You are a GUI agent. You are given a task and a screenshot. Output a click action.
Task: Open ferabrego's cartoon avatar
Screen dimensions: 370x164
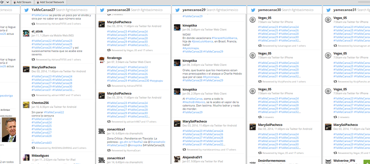click(x=102, y=60)
